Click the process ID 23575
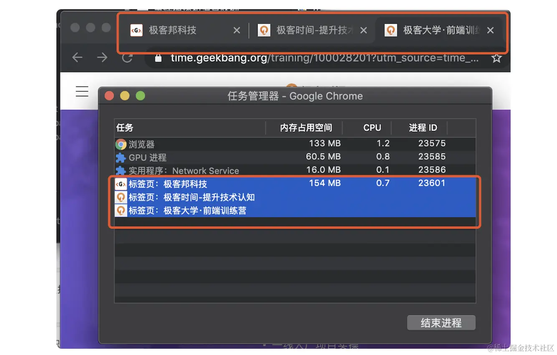The width and height of the screenshot is (557, 355). 432,143
